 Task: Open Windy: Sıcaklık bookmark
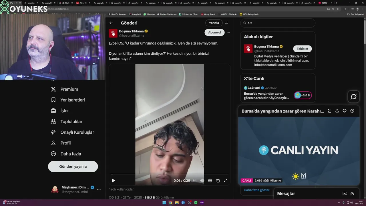[x=208, y=14]
